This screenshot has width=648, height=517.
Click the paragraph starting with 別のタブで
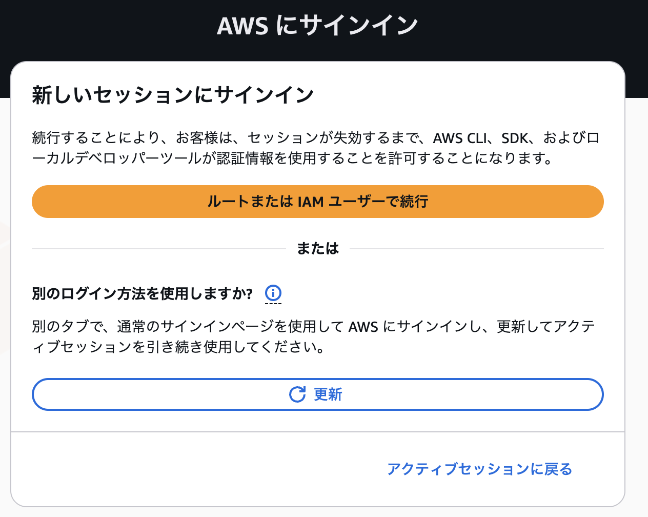coord(313,336)
